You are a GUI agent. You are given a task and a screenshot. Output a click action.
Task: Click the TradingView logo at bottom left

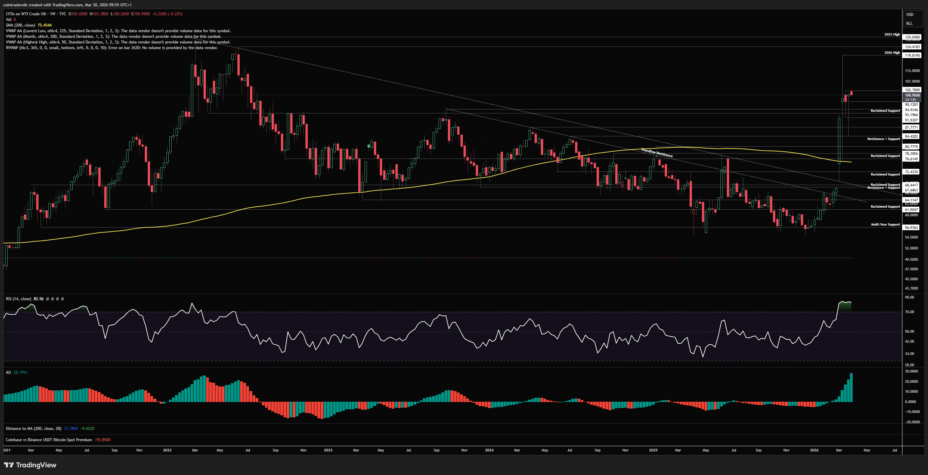point(30,465)
